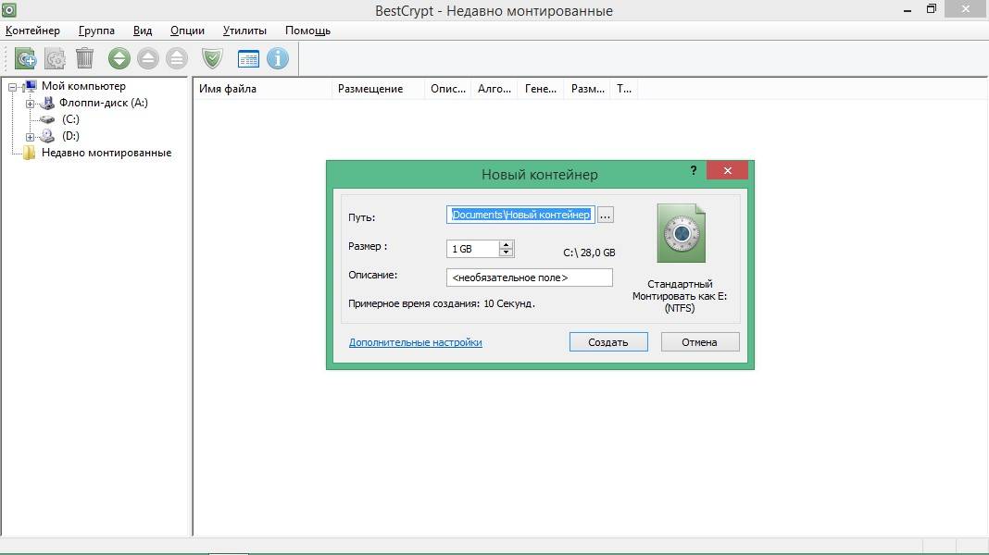Screen dimensions: 989x555
Task: Open the Помощь menu
Action: coord(307,31)
